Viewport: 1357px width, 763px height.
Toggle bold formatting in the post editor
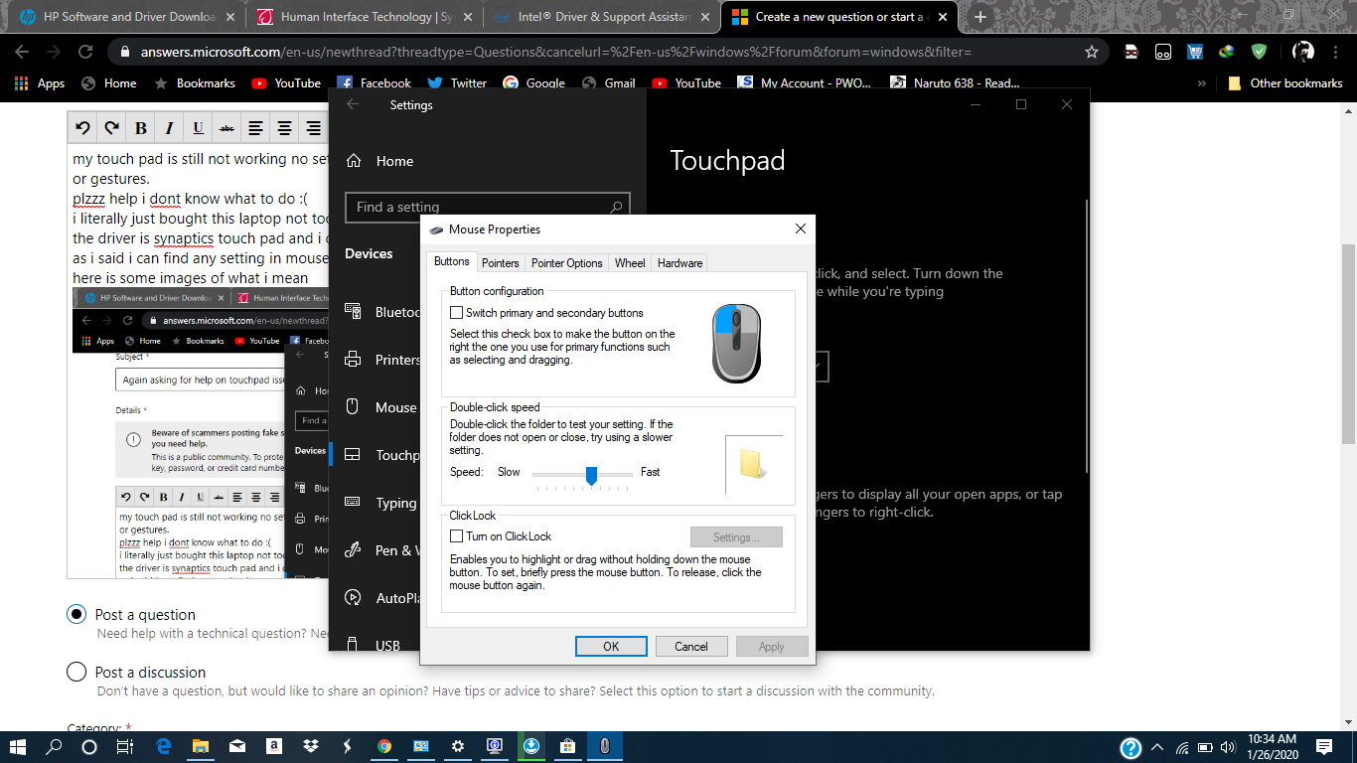click(x=140, y=128)
